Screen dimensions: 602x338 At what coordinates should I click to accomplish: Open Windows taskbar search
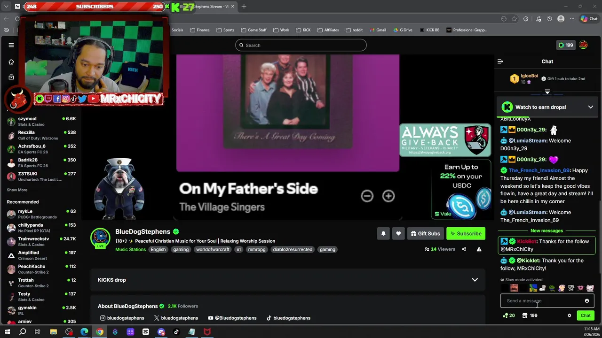23,332
